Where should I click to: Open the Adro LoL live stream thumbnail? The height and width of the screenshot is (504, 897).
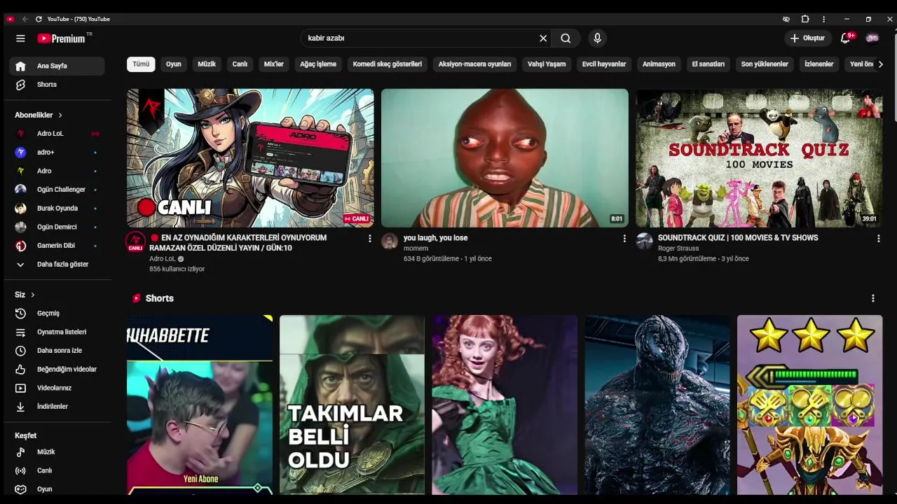250,157
